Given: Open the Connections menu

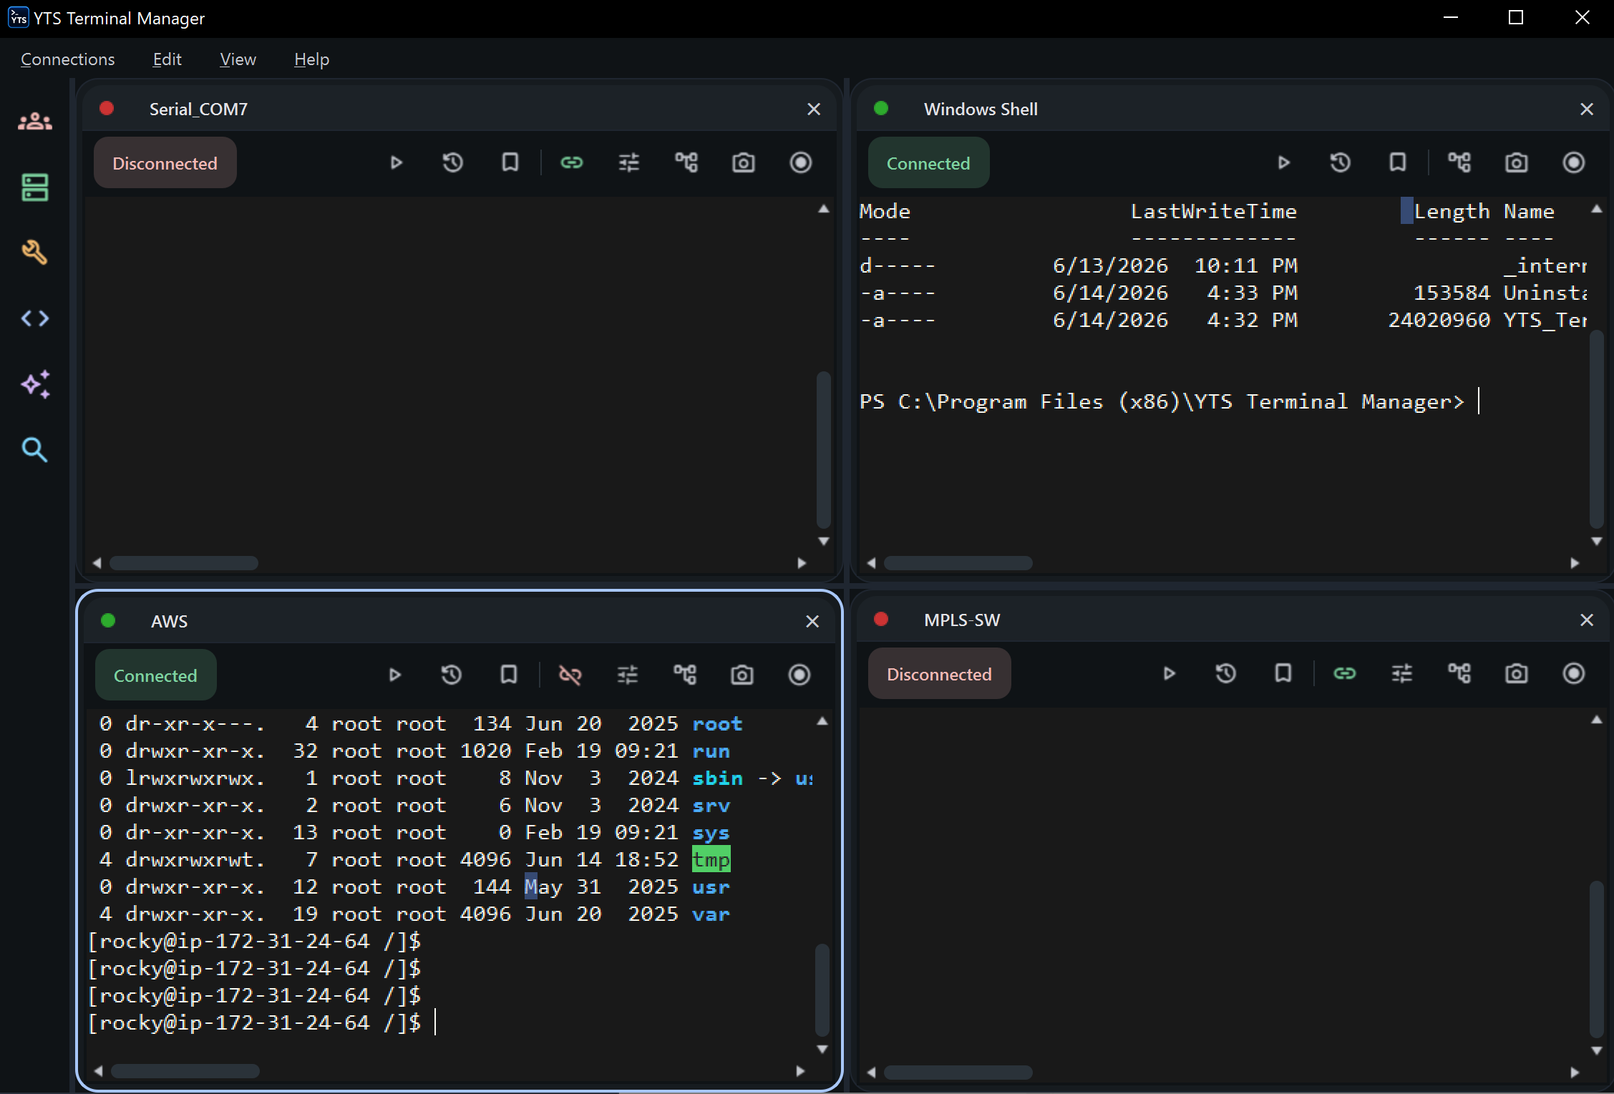Looking at the screenshot, I should click(x=67, y=59).
